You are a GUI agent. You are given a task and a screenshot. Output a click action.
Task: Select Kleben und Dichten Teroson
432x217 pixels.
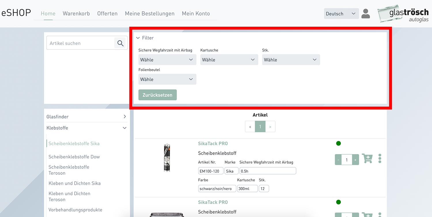(69, 197)
